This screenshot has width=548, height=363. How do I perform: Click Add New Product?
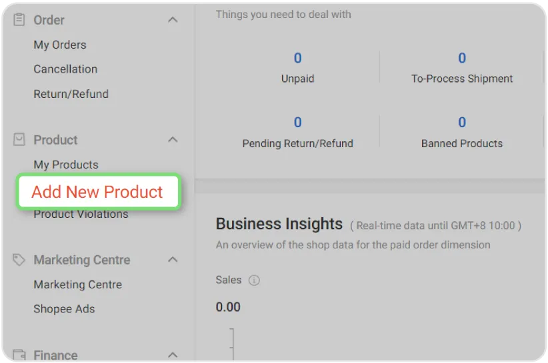tap(97, 192)
